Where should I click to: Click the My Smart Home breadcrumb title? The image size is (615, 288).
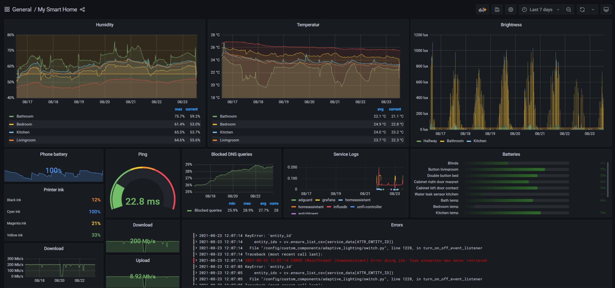tap(57, 9)
